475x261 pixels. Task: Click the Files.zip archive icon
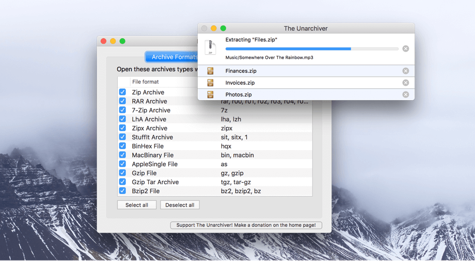click(210, 47)
